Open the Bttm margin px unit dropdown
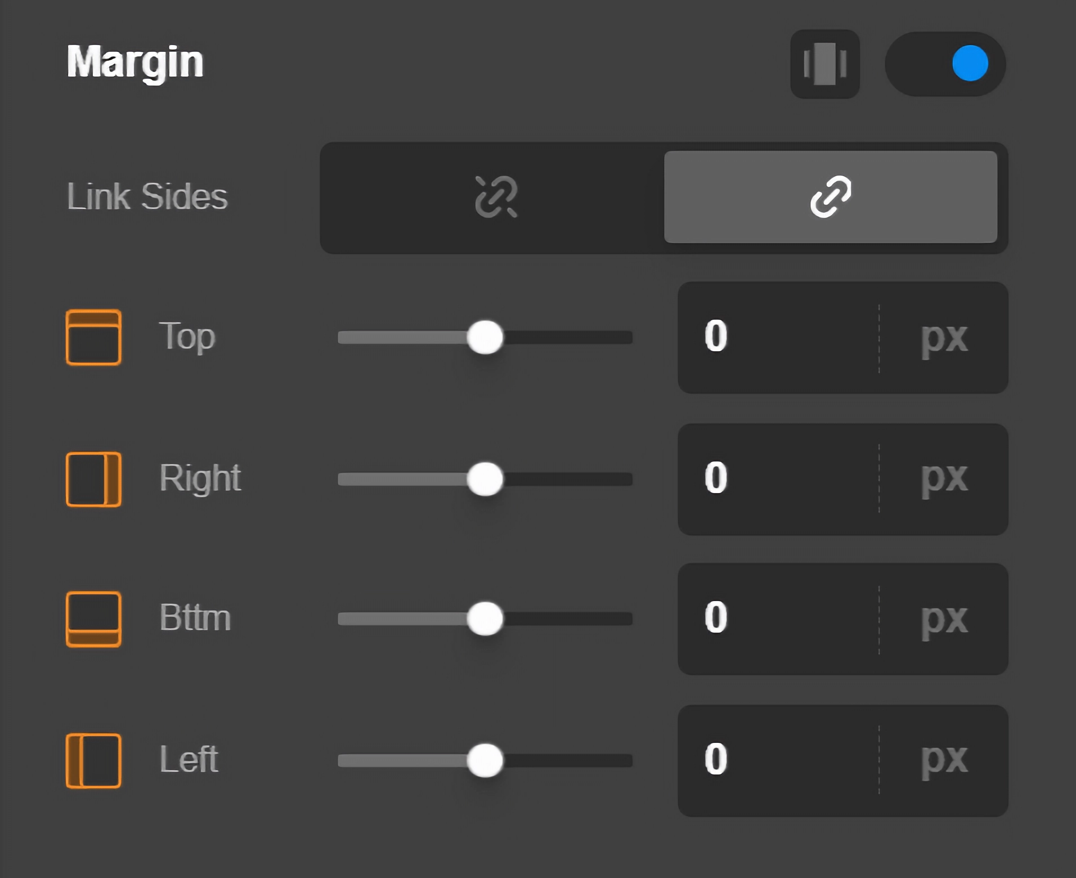Viewport: 1076px width, 878px height. click(944, 619)
